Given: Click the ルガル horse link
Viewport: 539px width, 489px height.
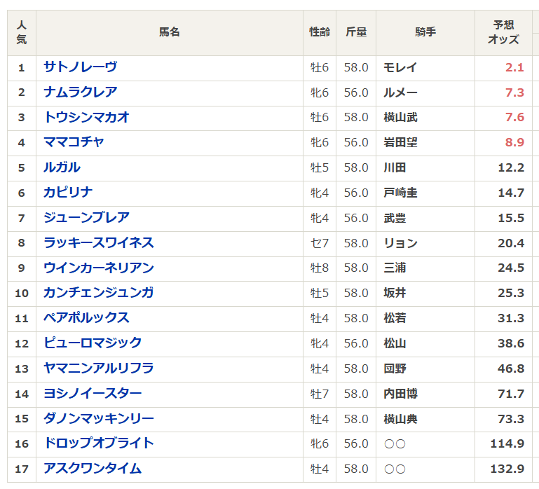Looking at the screenshot, I should coord(62,167).
